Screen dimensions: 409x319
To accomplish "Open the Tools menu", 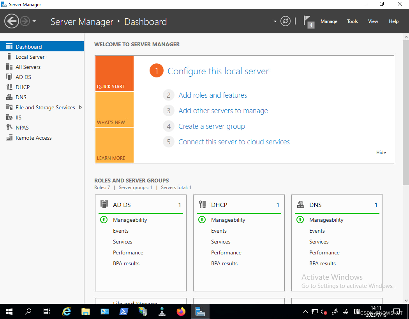I will point(352,21).
